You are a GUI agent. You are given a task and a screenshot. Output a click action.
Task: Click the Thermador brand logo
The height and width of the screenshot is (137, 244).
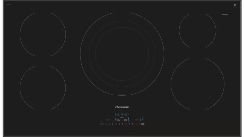pyautogui.click(x=122, y=107)
